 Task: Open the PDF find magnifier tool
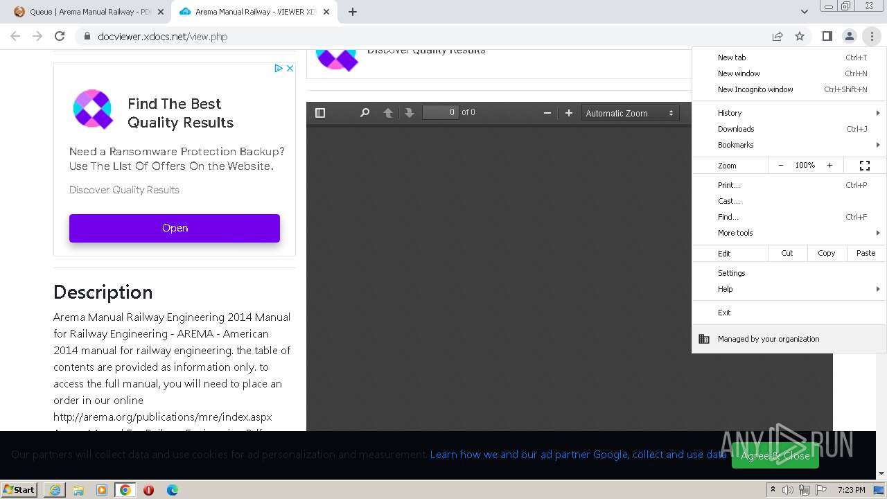(365, 113)
